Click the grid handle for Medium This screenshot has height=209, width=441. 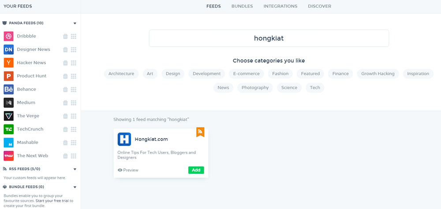[74, 103]
